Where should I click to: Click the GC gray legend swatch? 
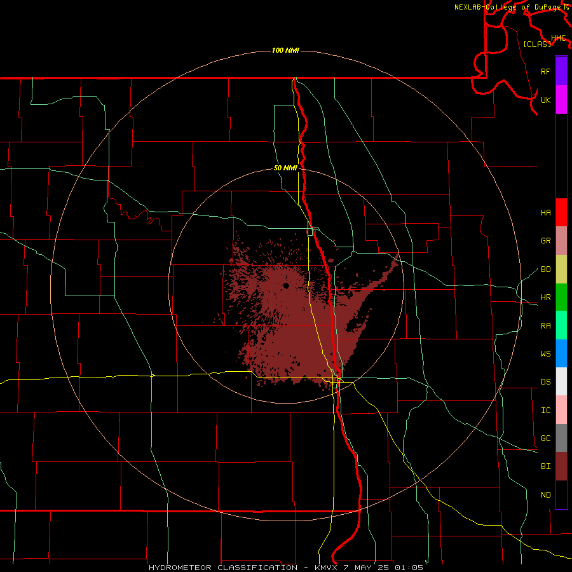click(561, 438)
